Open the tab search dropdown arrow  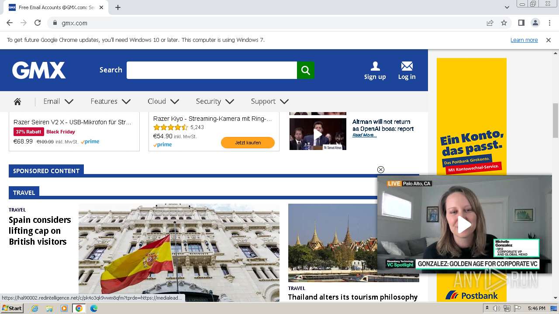pos(507,7)
